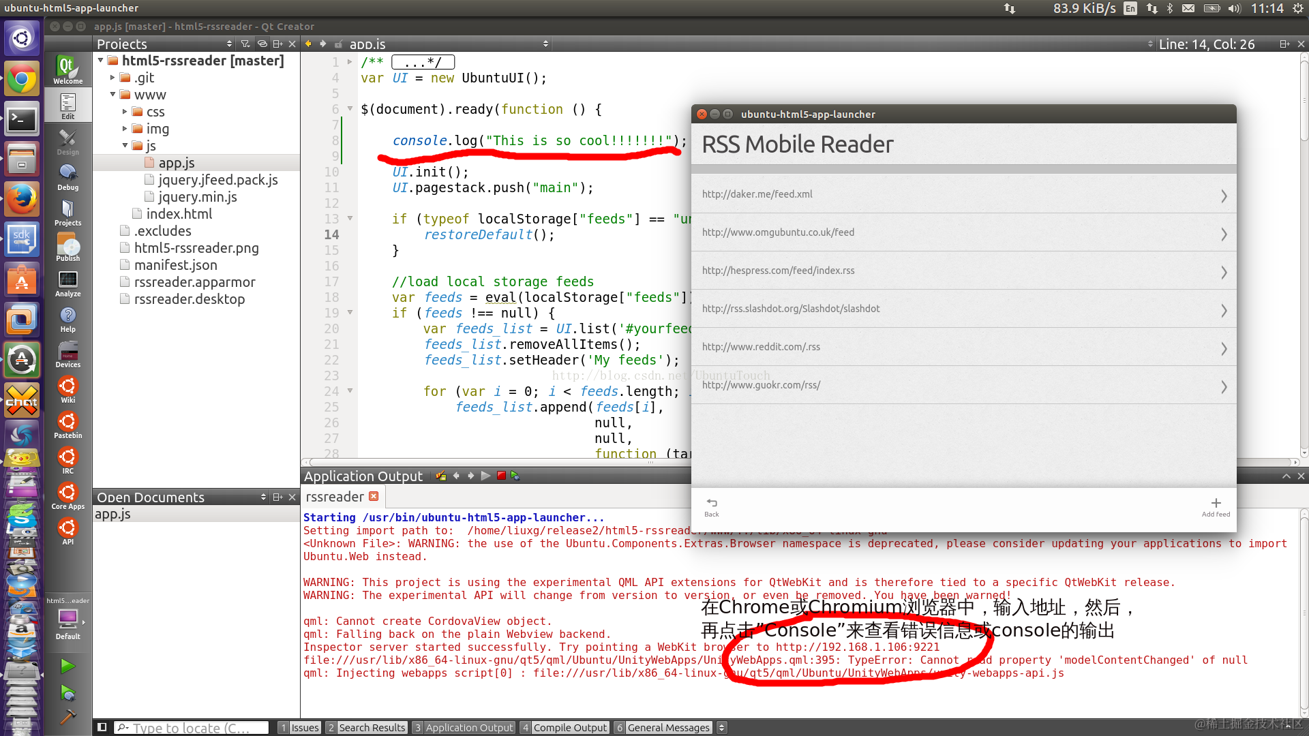
Task: Toggle the sidebar visibility button in the status bar
Action: [102, 727]
